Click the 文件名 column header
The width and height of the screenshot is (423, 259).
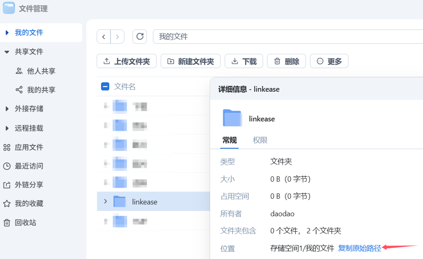coord(125,87)
